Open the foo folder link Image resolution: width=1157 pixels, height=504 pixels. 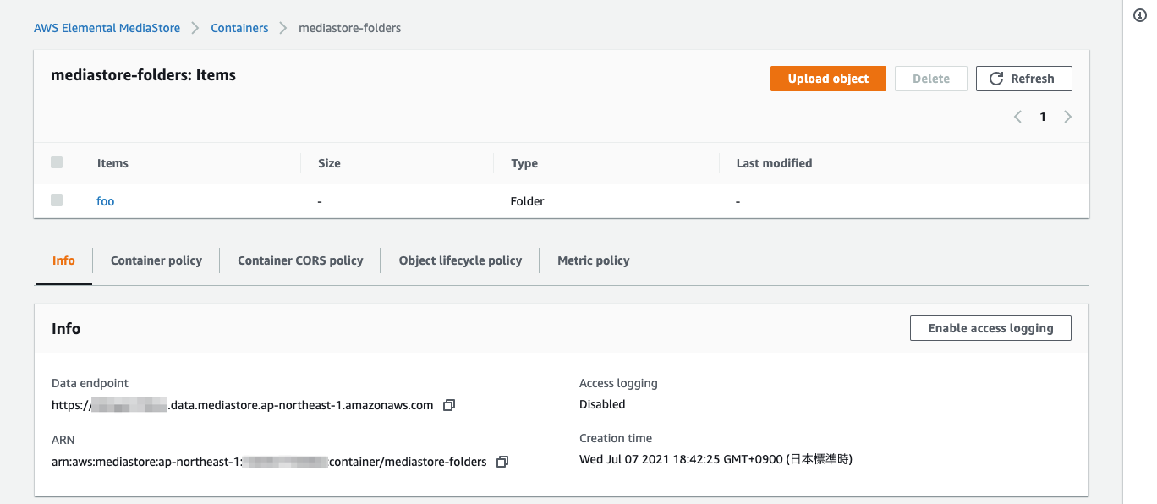105,201
